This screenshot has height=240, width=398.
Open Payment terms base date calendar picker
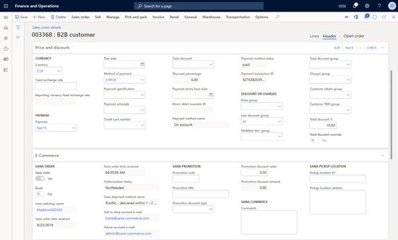(211, 95)
